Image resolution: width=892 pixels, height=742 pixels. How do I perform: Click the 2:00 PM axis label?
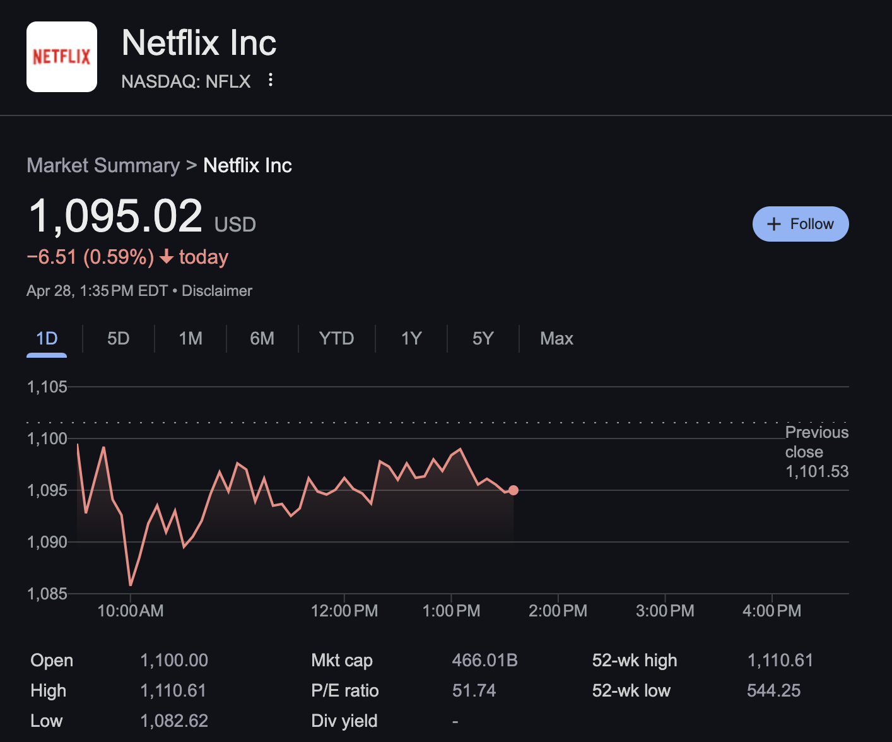pyautogui.click(x=558, y=611)
